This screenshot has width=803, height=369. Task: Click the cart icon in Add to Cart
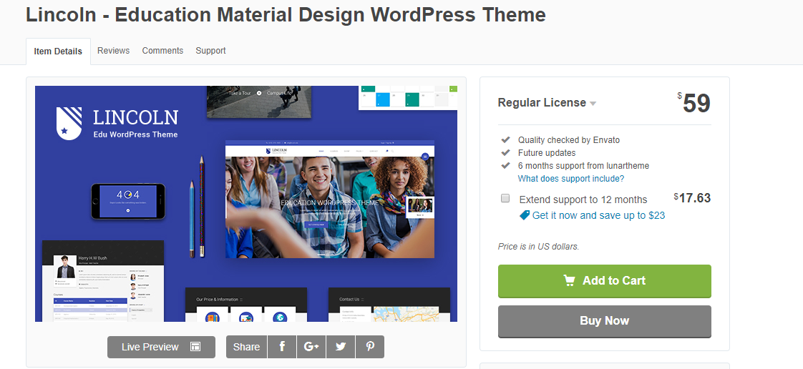tap(569, 280)
